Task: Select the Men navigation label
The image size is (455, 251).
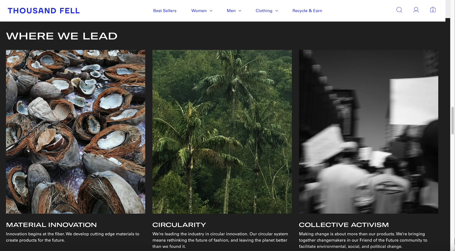Action: coord(231,11)
